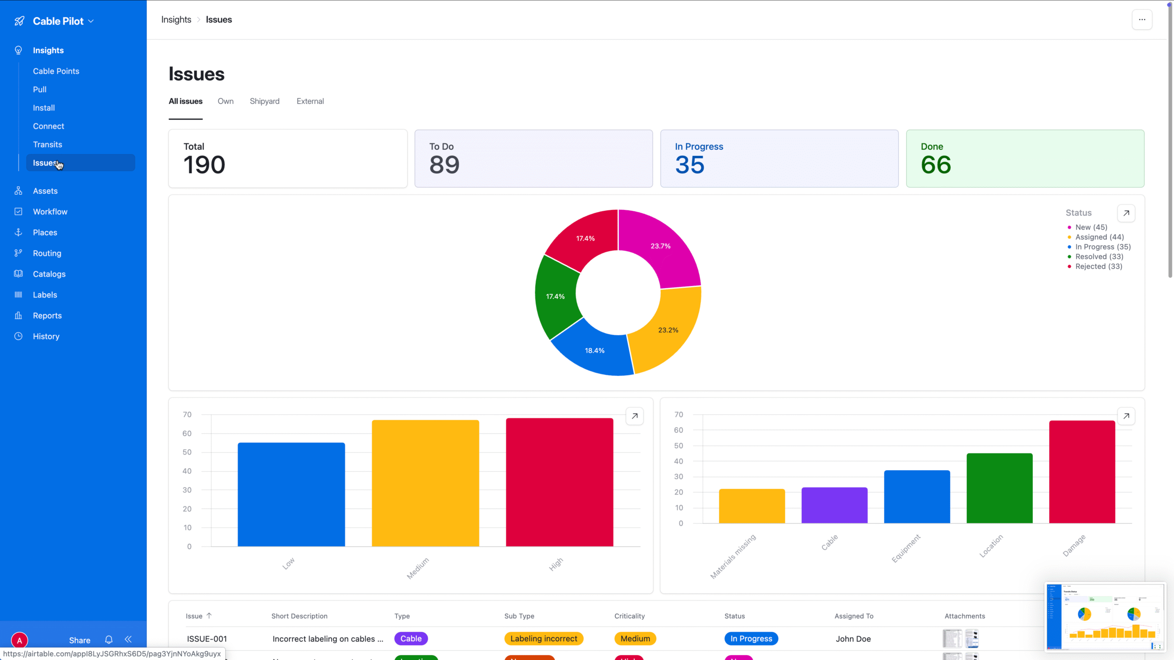The height and width of the screenshot is (660, 1174).
Task: Open notifications bell icon
Action: (x=109, y=640)
